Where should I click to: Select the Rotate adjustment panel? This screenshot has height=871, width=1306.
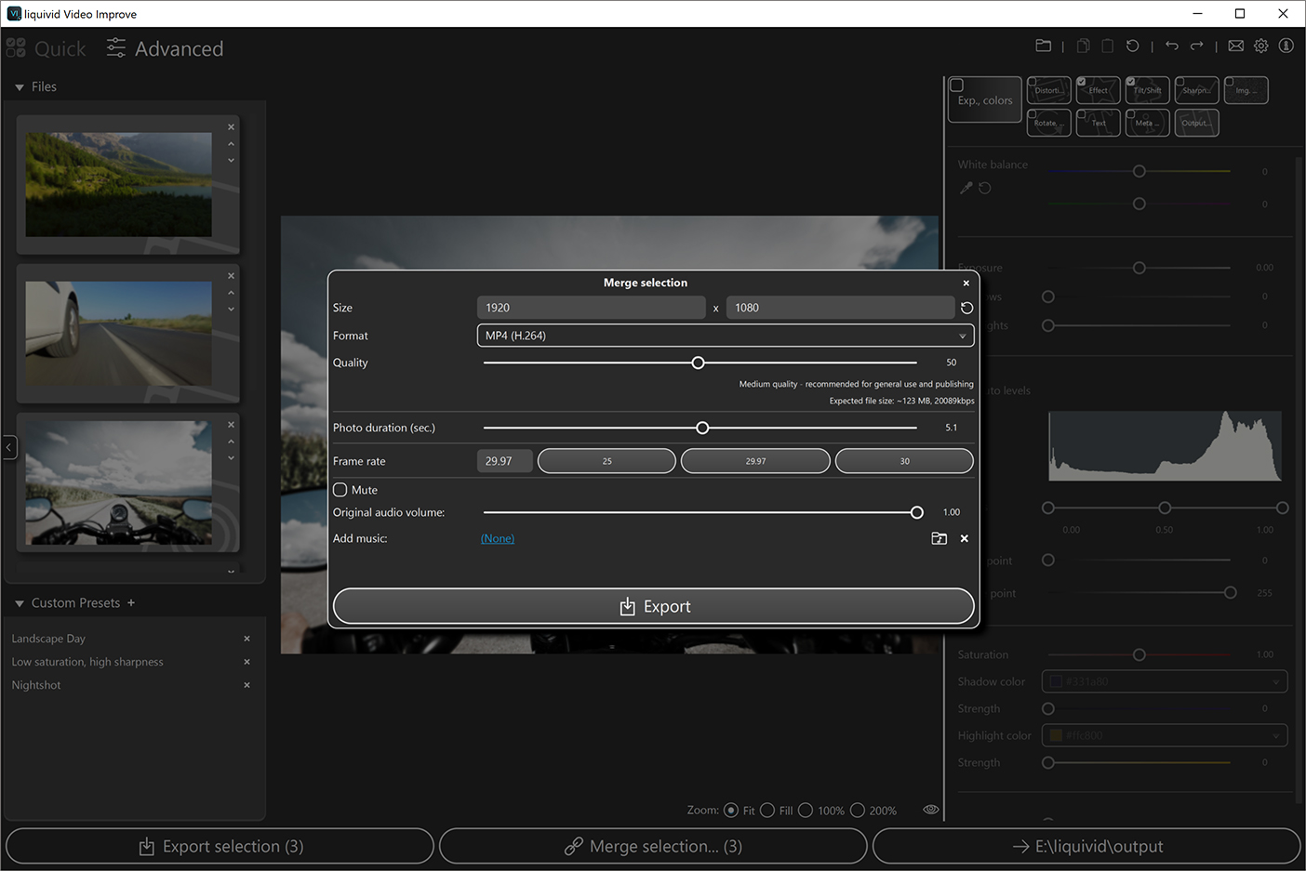click(1048, 123)
